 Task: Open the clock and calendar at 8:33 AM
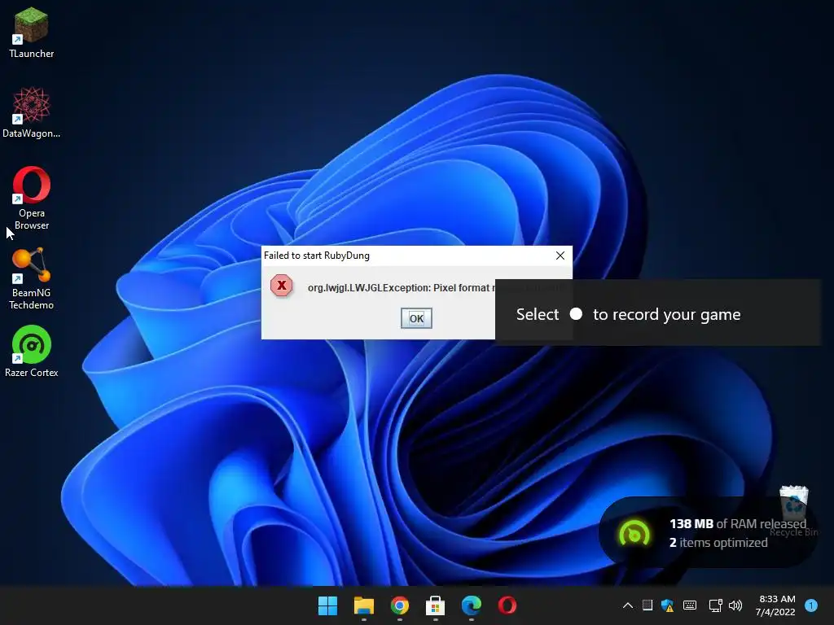click(x=775, y=605)
